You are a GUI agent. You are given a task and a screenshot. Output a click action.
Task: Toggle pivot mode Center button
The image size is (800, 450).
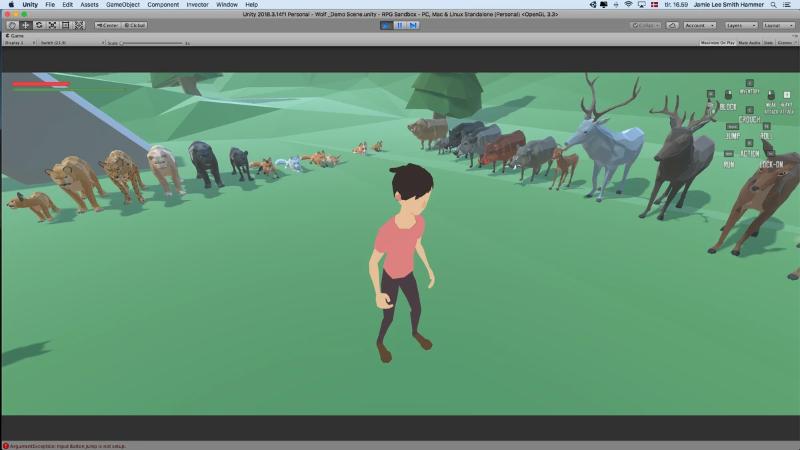(x=107, y=25)
